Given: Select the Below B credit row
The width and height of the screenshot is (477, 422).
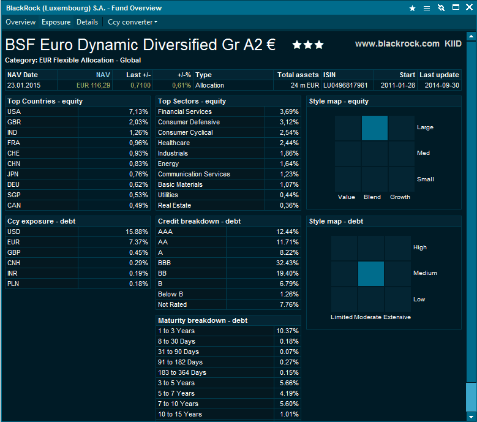Looking at the screenshot, I should [228, 294].
